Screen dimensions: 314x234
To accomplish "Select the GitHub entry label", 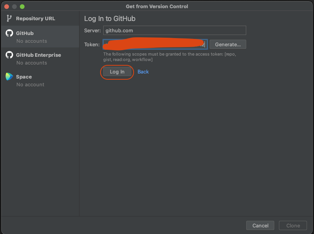I will tap(25, 33).
